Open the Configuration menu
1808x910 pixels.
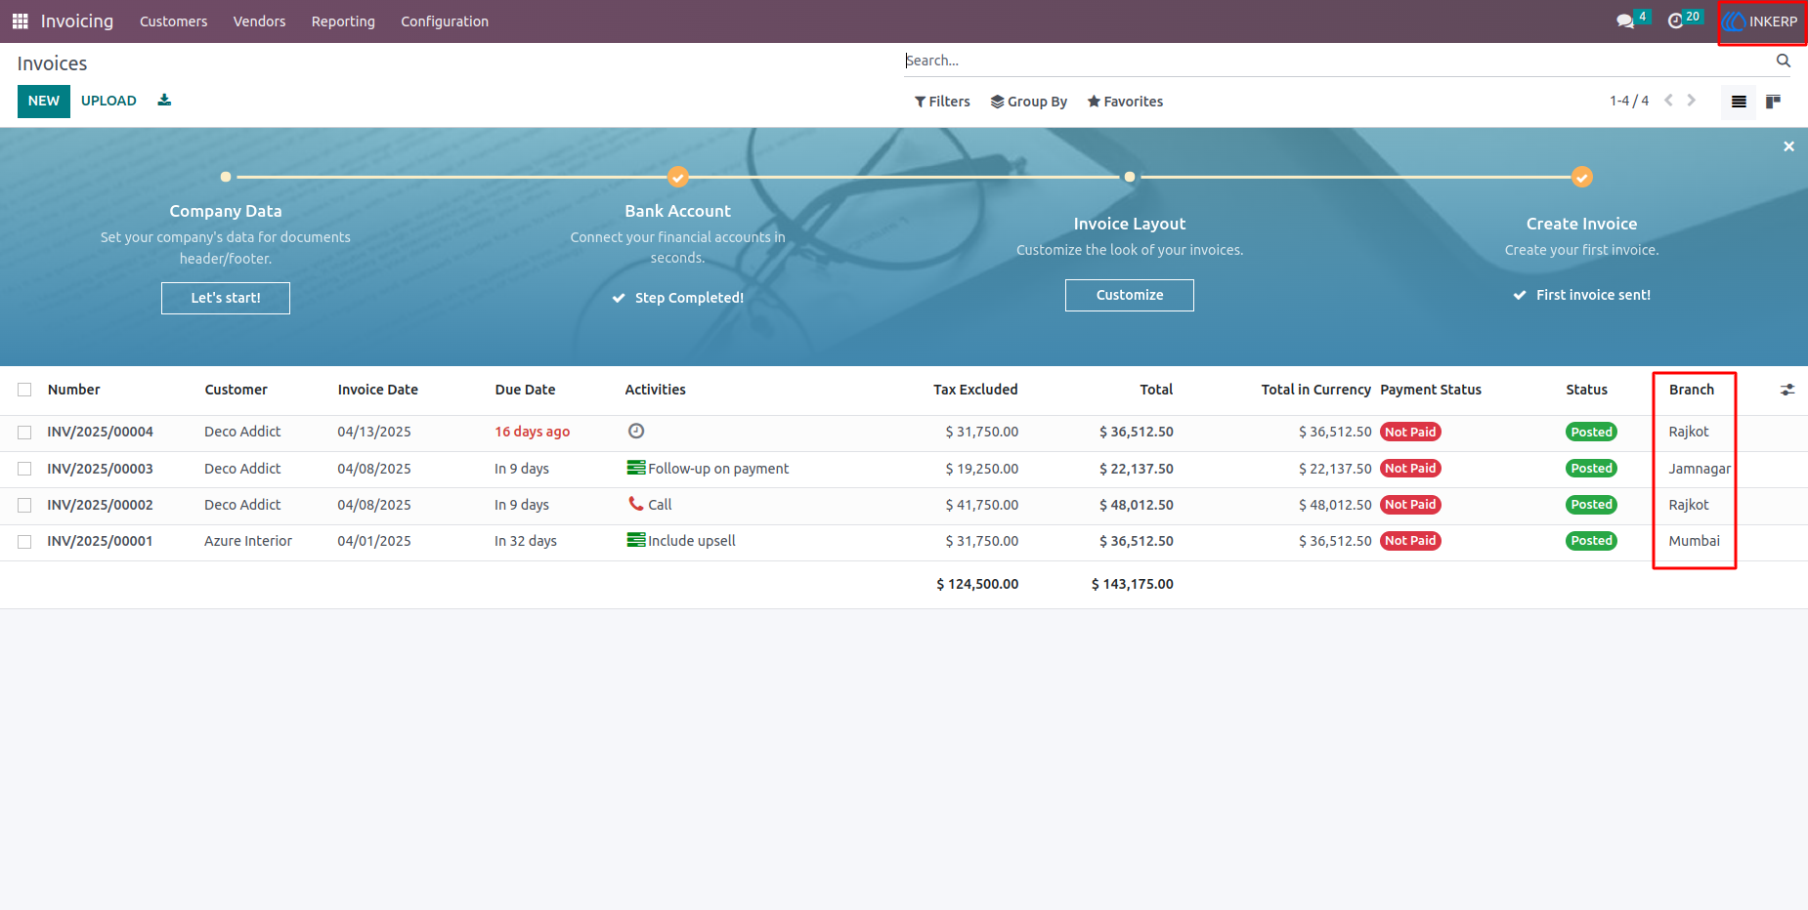tap(445, 21)
